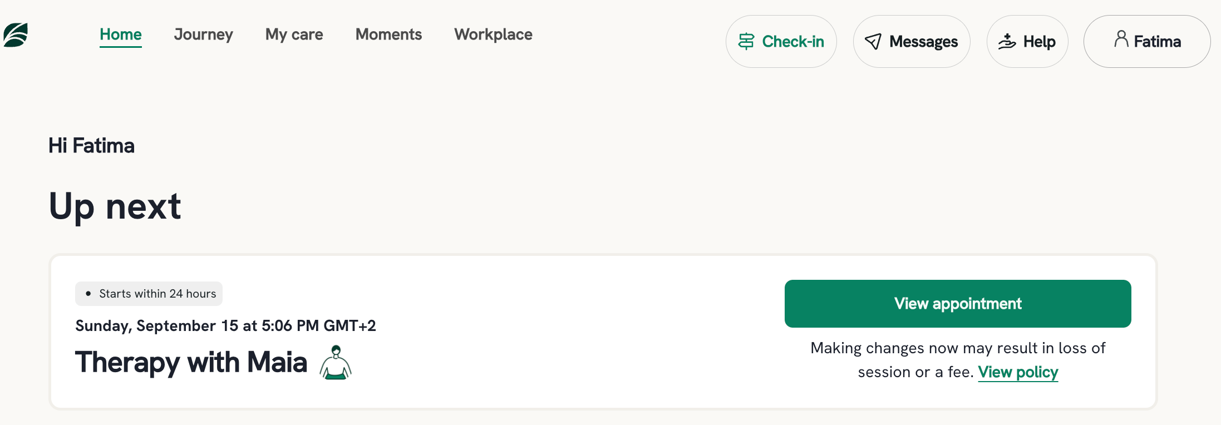Open the View policy link
The image size is (1221, 425).
[x=1018, y=372]
